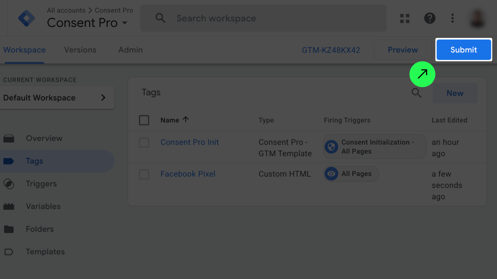
Task: Click the Variables sidebar icon
Action: click(x=9, y=207)
